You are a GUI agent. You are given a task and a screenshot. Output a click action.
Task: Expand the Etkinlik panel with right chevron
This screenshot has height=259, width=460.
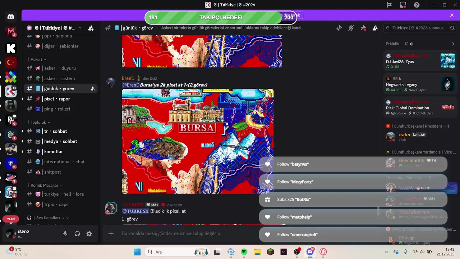[x=453, y=44]
